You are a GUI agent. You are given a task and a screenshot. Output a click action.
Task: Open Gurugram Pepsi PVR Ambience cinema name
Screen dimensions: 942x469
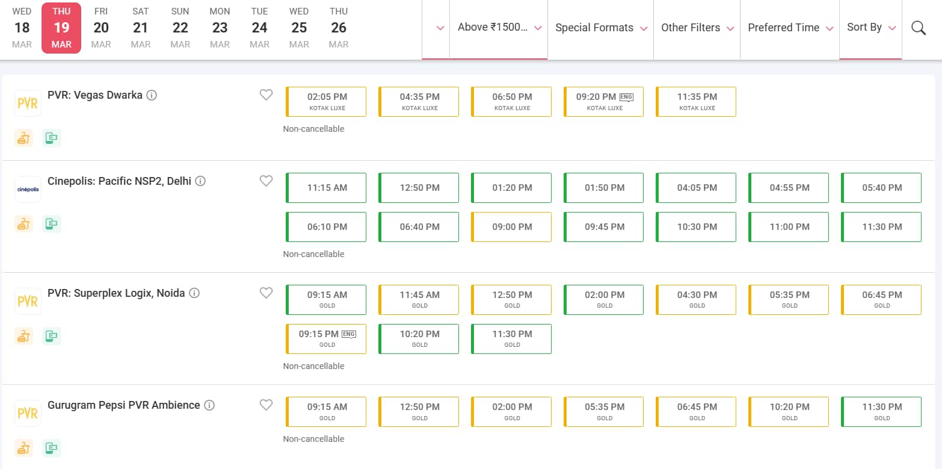pyautogui.click(x=124, y=405)
